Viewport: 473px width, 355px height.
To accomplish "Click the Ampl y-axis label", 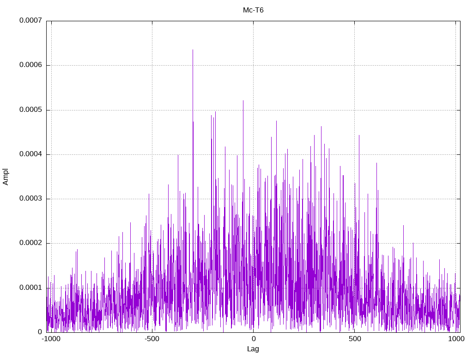I will click(6, 177).
